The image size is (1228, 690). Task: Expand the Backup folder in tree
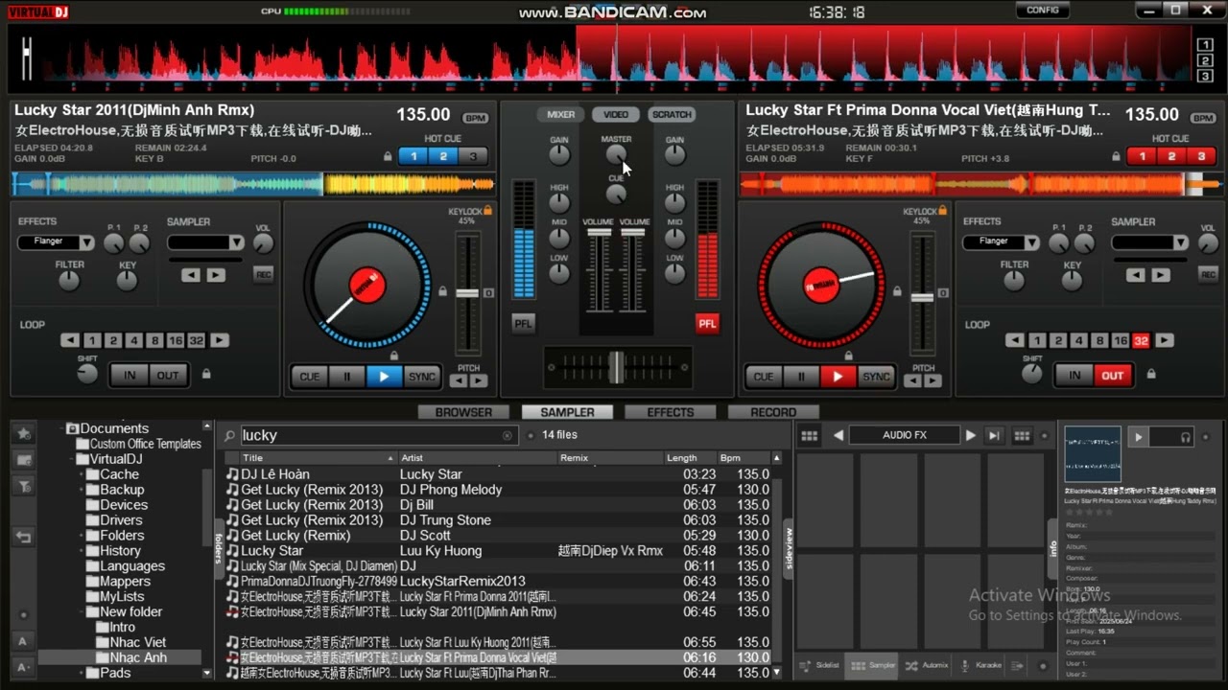click(81, 490)
